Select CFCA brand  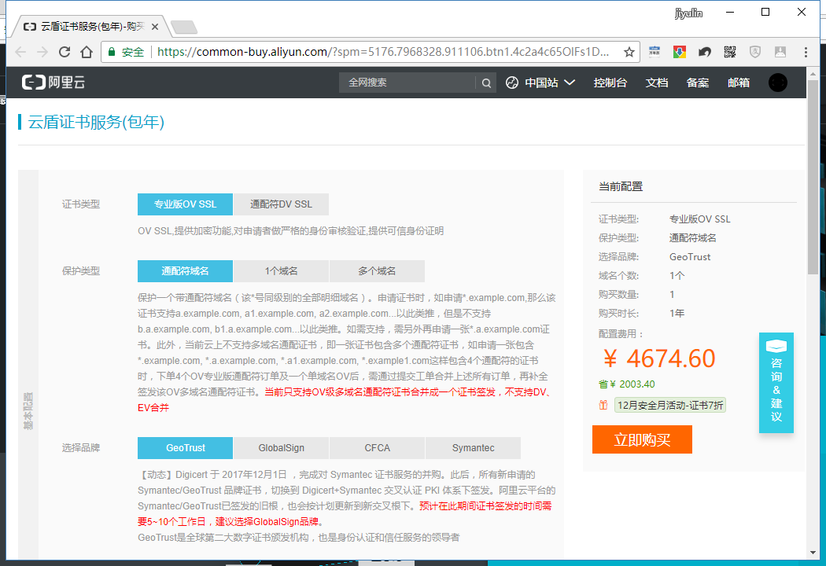point(377,448)
